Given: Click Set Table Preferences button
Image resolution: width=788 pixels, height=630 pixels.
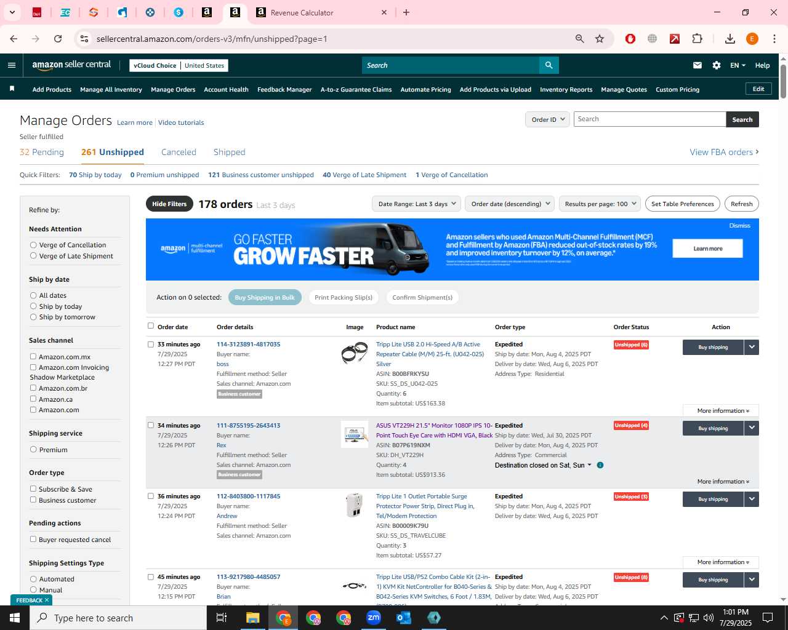Looking at the screenshot, I should [682, 204].
